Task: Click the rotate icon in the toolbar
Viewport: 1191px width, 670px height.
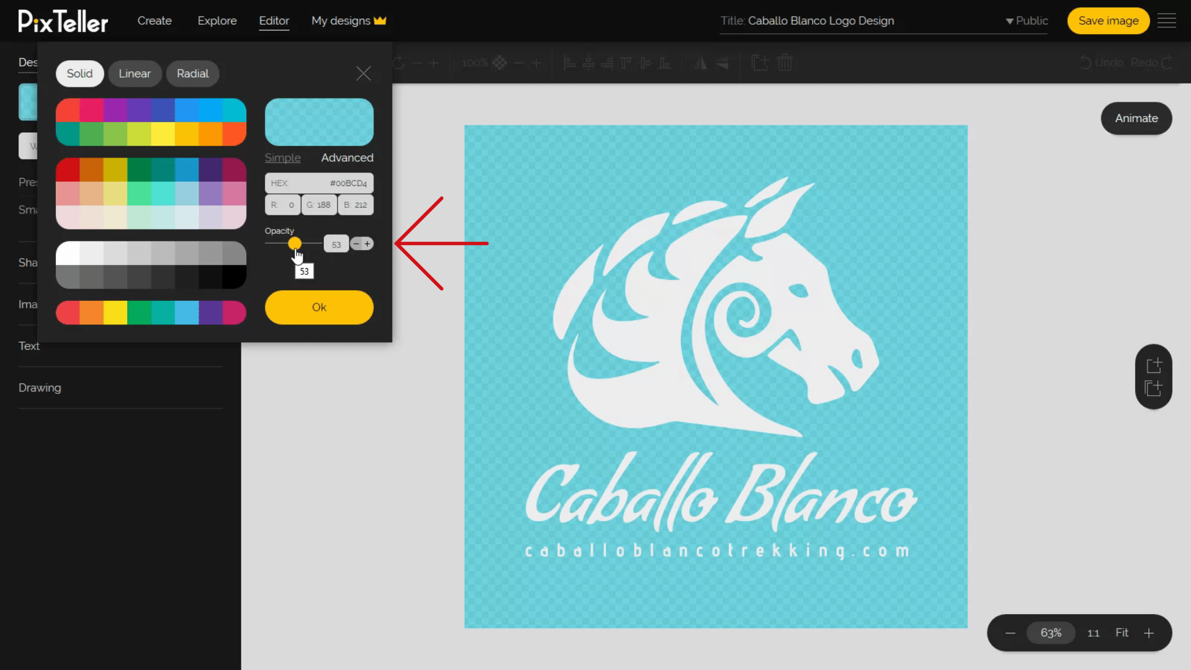Action: [398, 63]
